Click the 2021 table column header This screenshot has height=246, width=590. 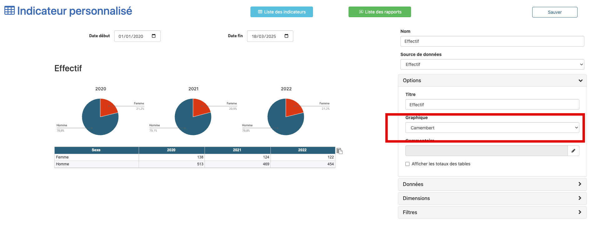click(237, 150)
